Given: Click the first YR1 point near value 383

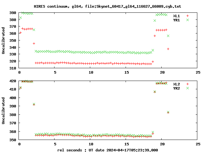Looking at the screenshot, I should [x=20, y=18].
